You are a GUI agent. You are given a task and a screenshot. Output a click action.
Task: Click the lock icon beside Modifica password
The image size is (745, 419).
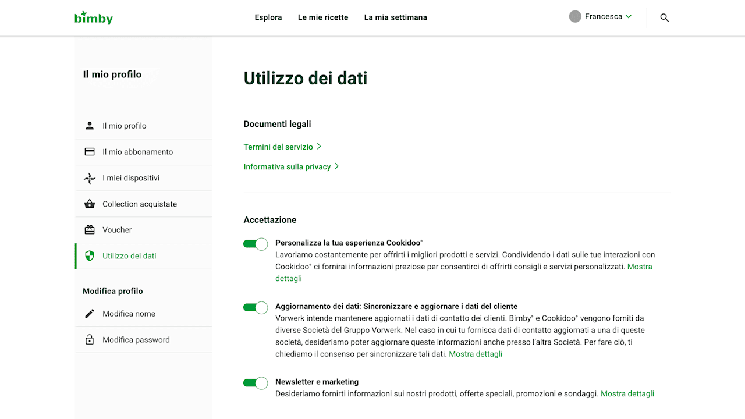(x=90, y=340)
